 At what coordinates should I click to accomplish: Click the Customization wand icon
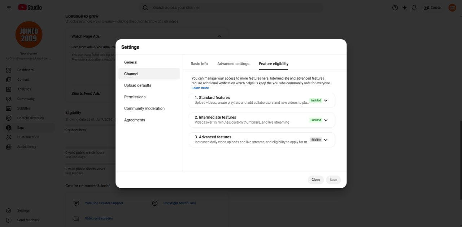[9, 137]
